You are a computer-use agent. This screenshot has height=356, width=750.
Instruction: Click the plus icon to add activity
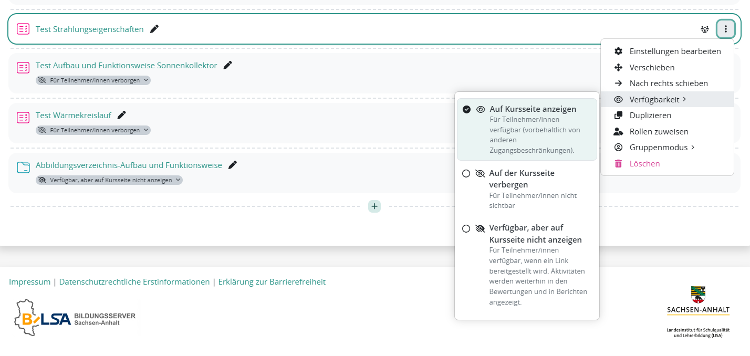pos(374,206)
